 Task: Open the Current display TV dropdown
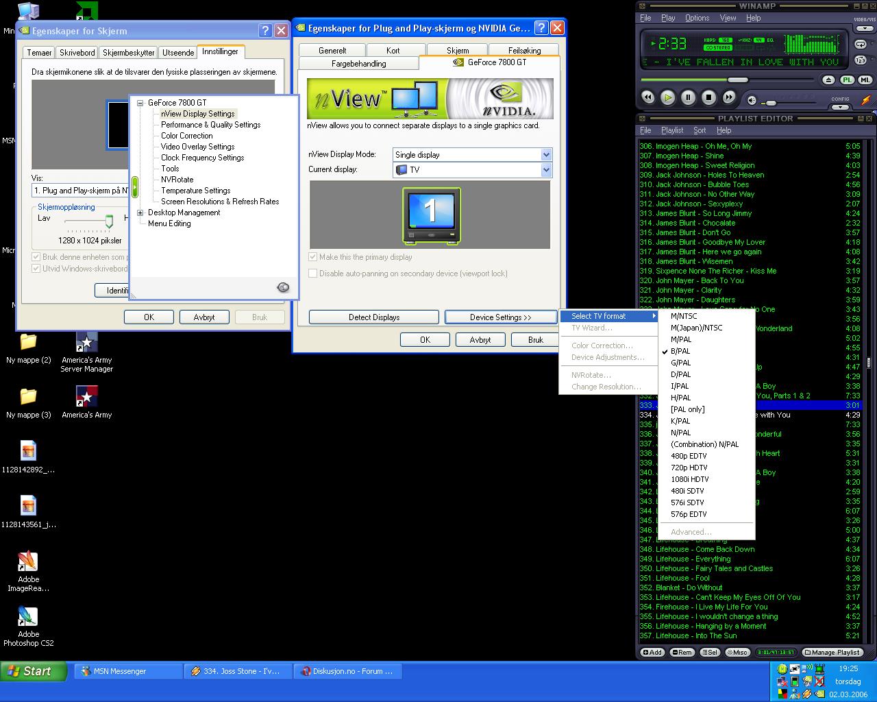pos(546,169)
